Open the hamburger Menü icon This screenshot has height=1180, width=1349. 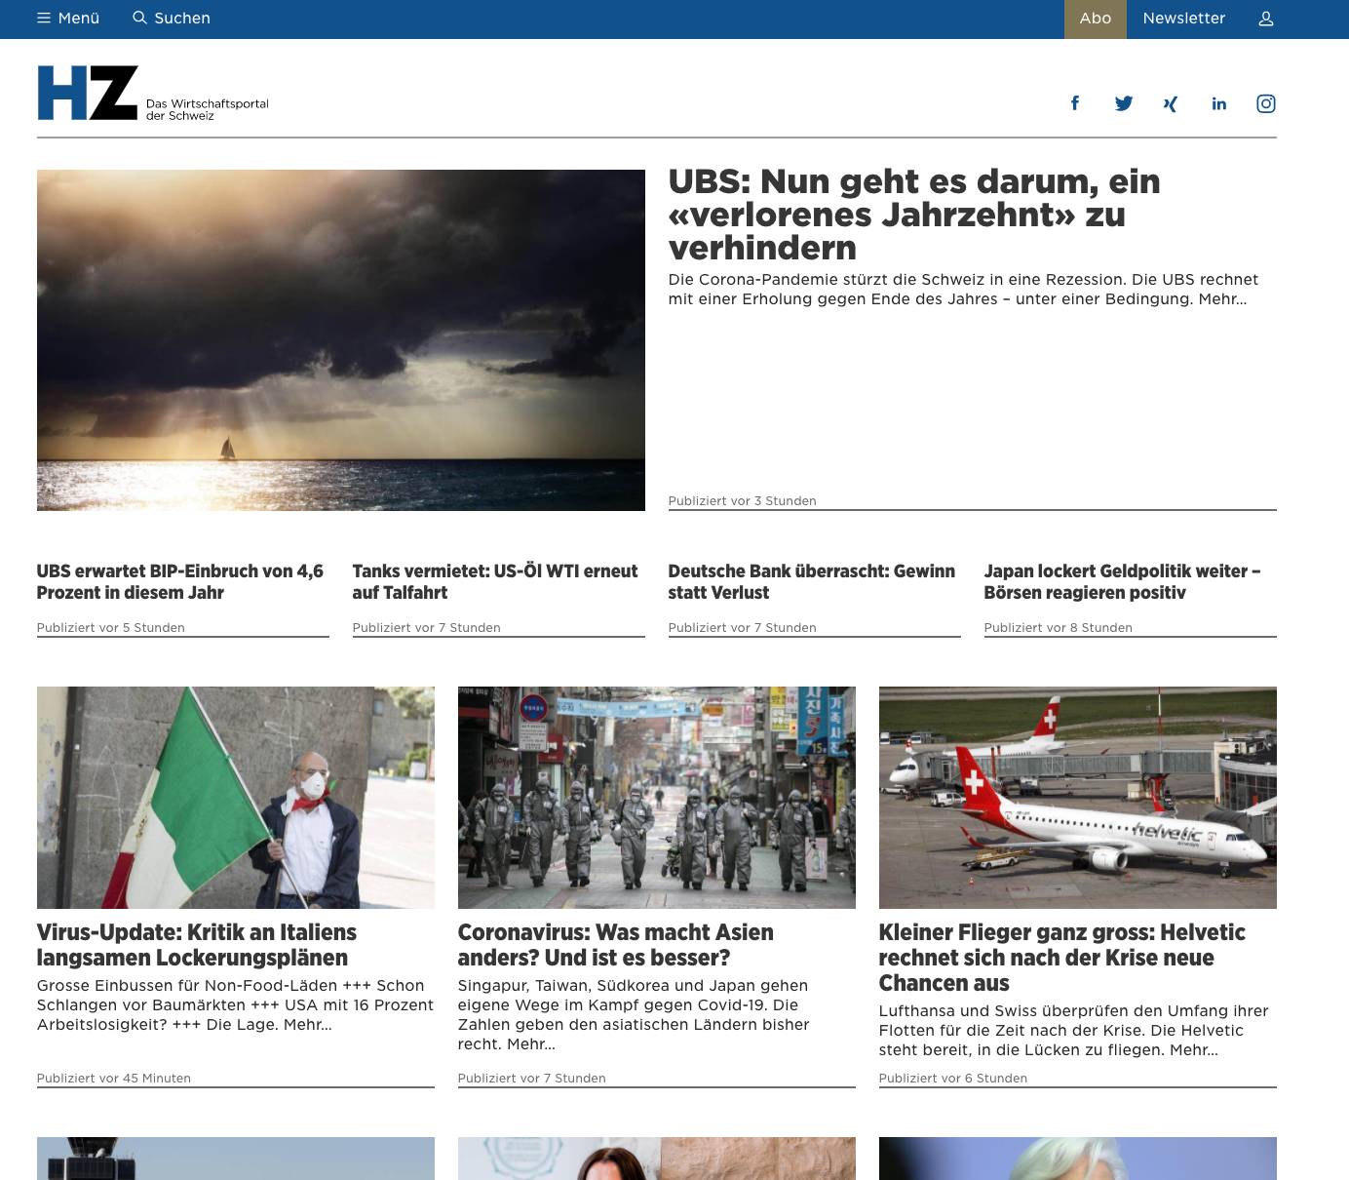point(44,19)
